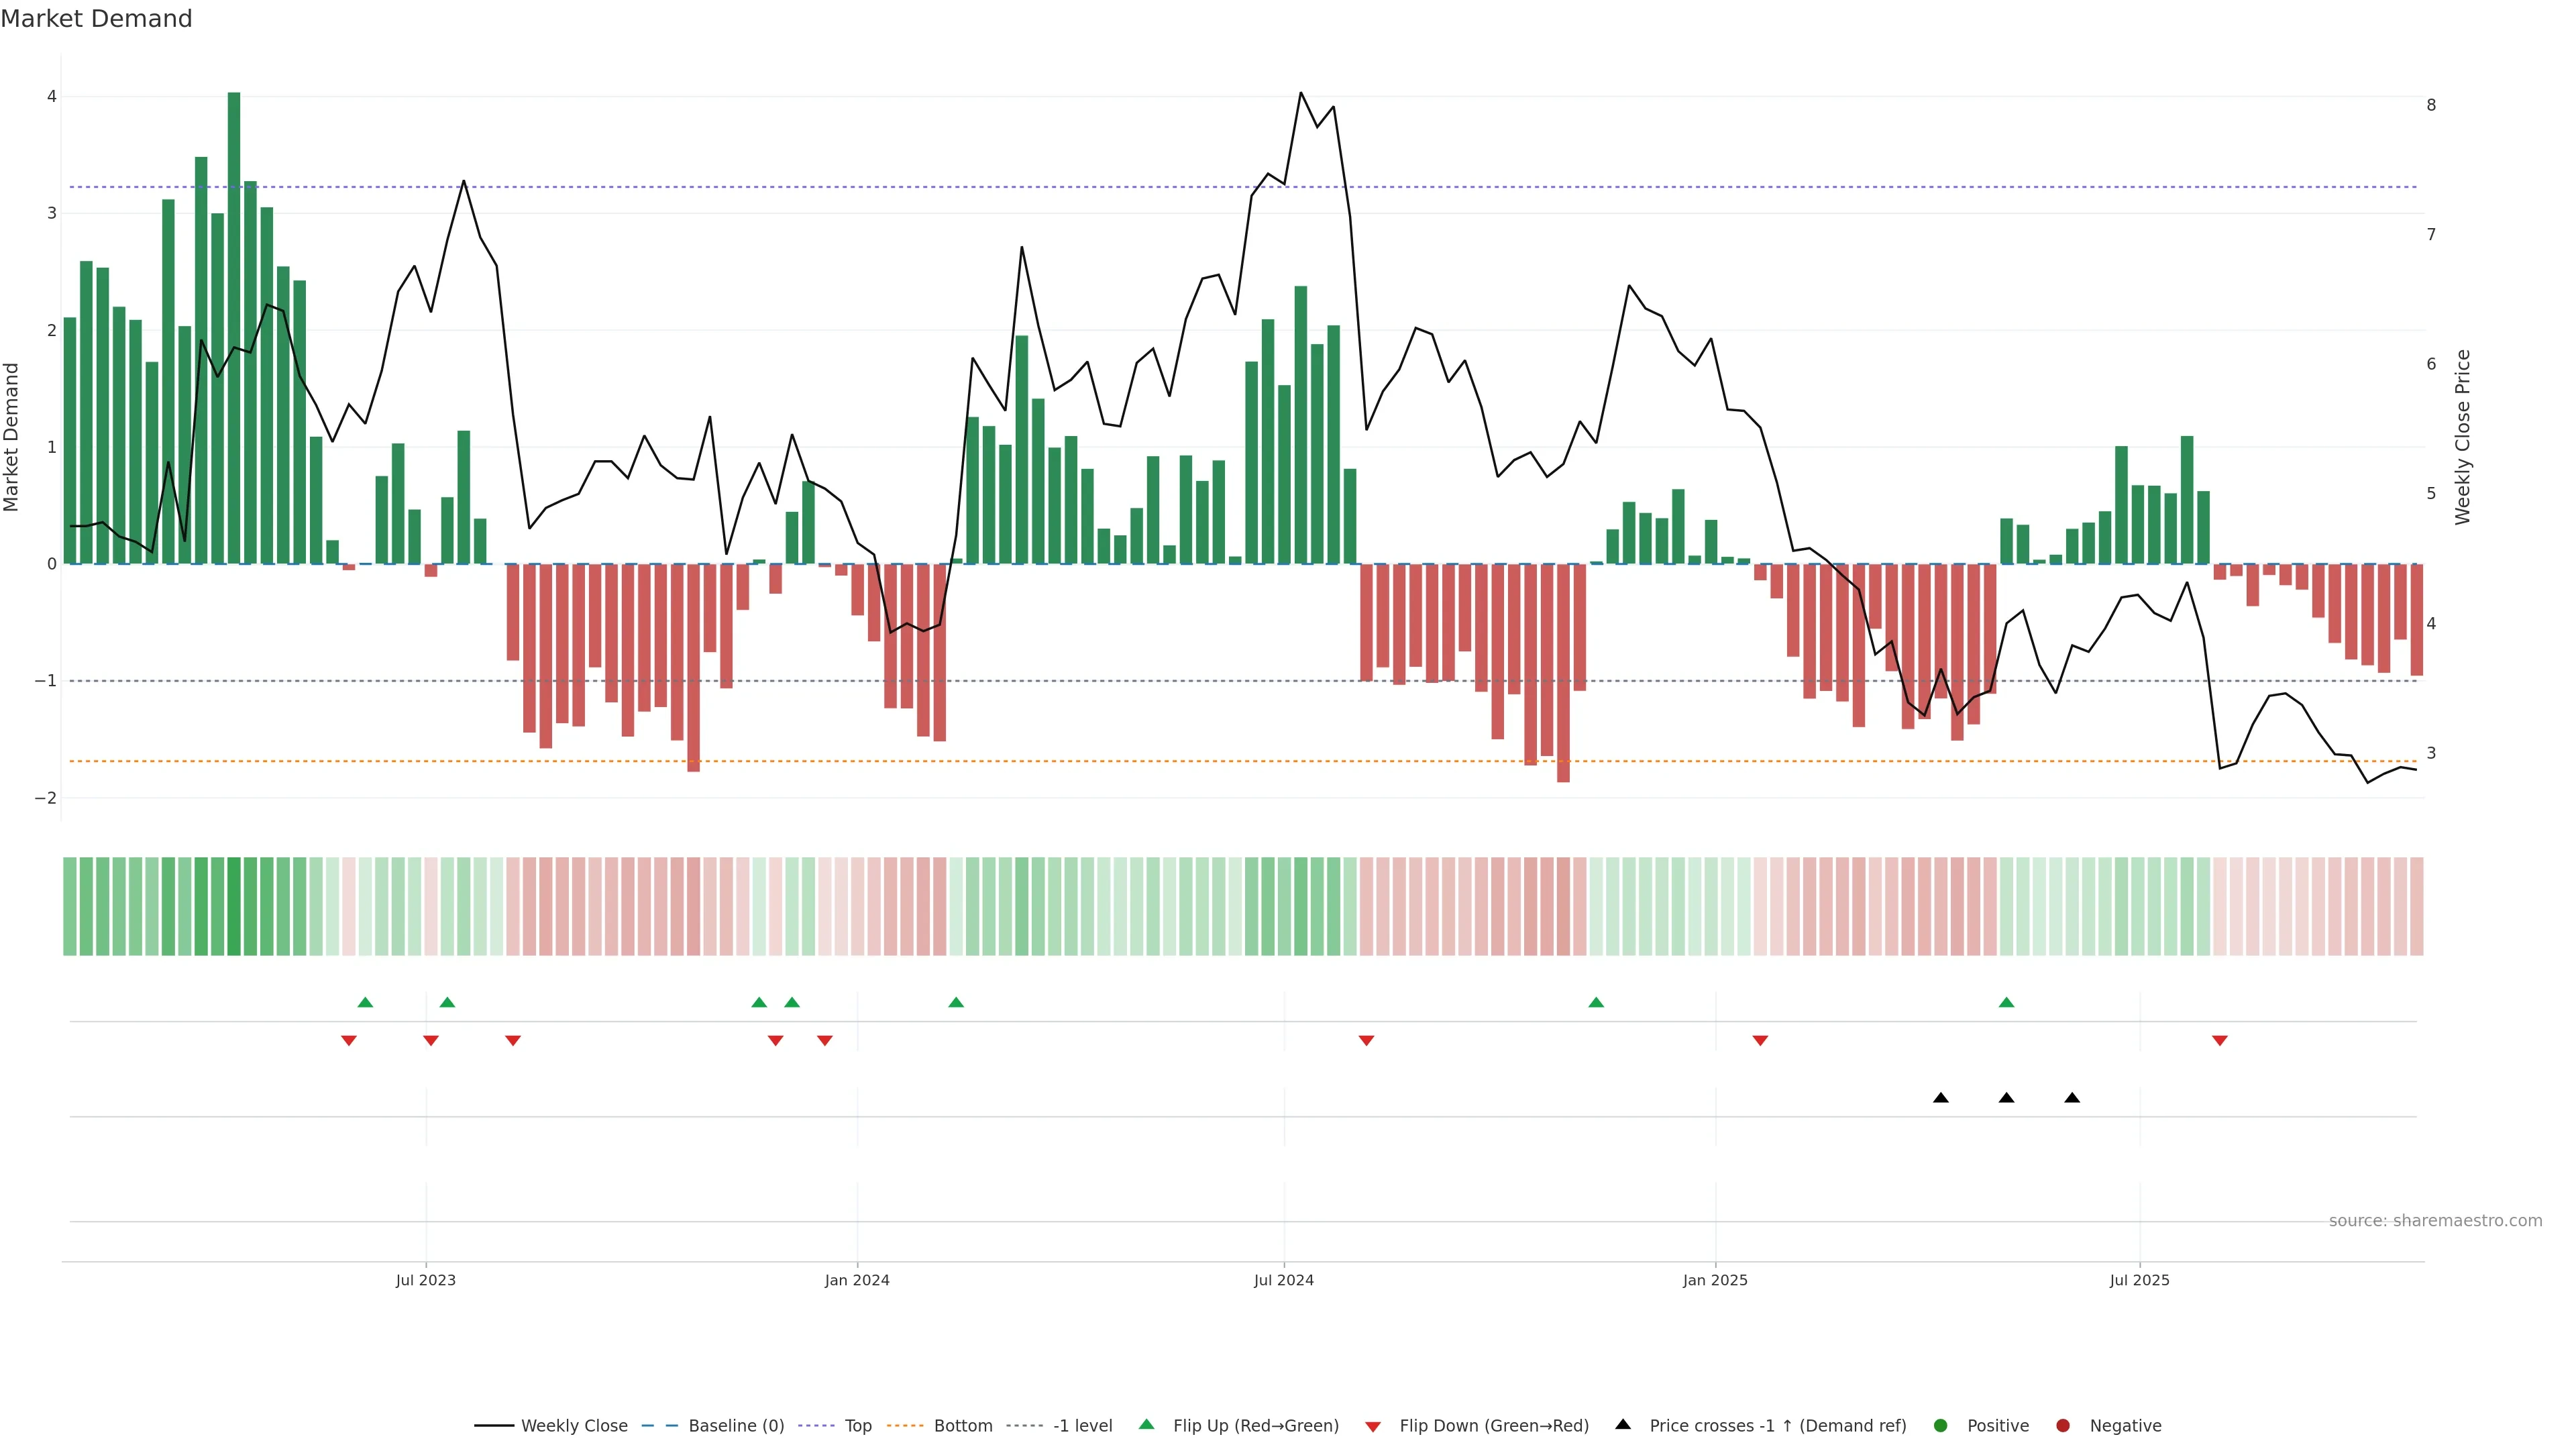2576x1449 pixels.
Task: Click the source: sharemaestro.com text
Action: [x=2435, y=1221]
